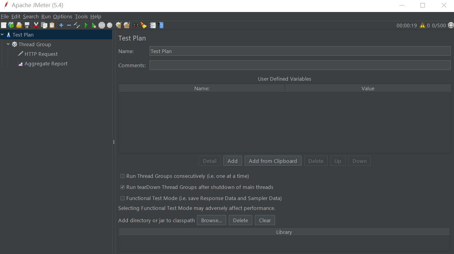This screenshot has width=454, height=254.
Task: Expand all tree nodes with plus icon
Action: pyautogui.click(x=61, y=25)
